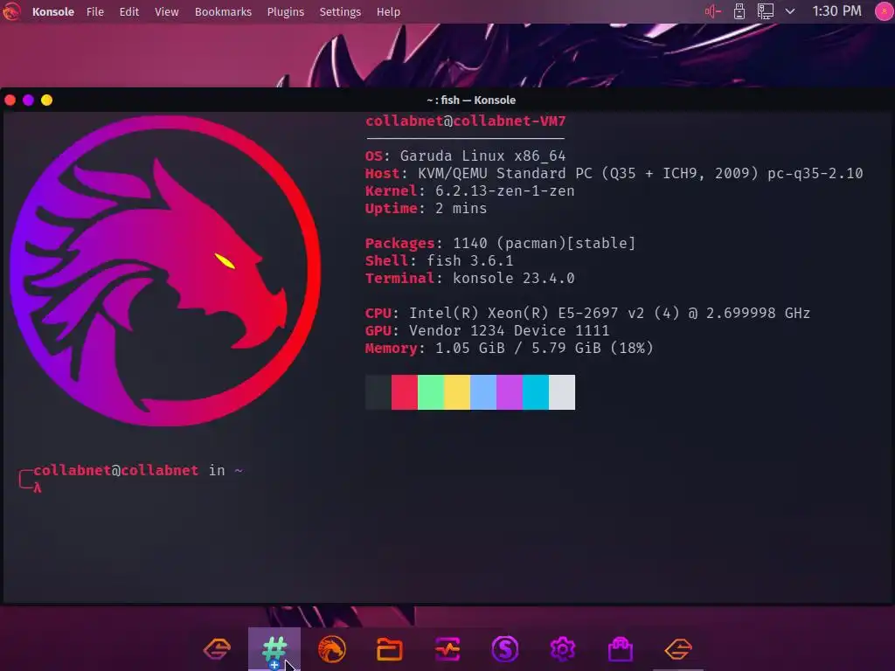Open the orange folder file manager in the dock
This screenshot has height=671, width=895.
[x=389, y=649]
